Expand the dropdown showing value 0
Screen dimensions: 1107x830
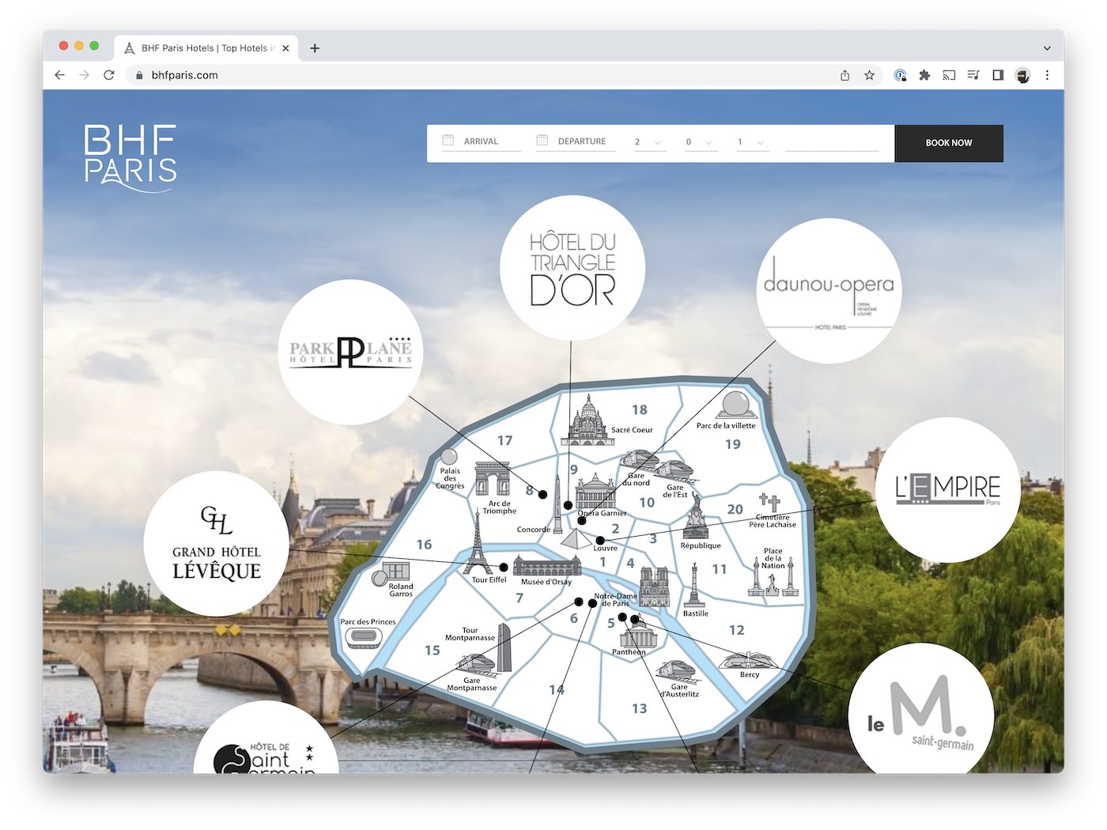click(699, 142)
